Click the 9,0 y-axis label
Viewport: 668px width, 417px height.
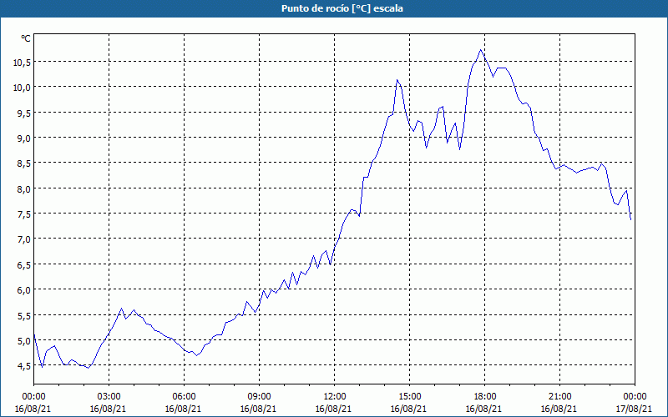(x=24, y=138)
